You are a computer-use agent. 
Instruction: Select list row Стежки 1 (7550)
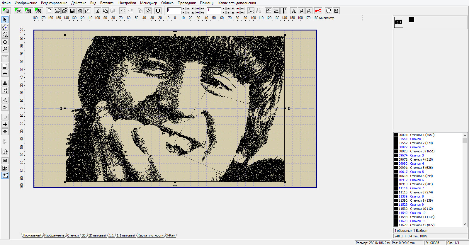(428, 135)
